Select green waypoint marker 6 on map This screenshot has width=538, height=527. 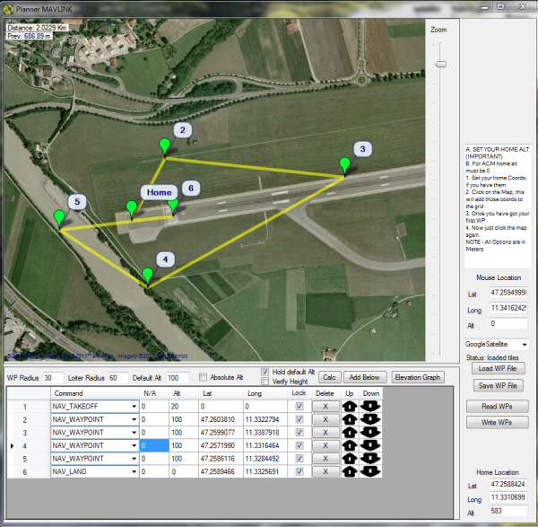click(x=173, y=206)
